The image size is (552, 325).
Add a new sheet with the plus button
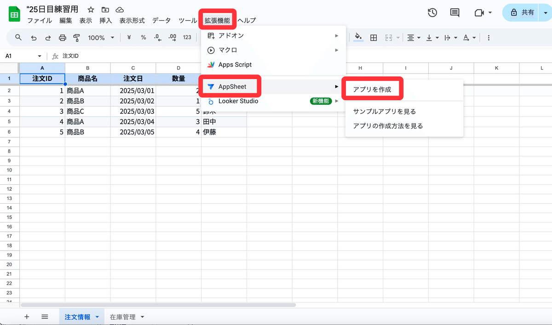(27, 317)
